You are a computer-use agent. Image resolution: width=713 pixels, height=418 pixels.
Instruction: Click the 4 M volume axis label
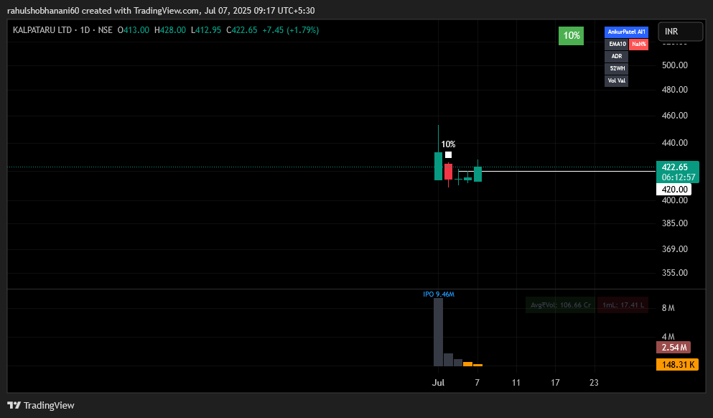pyautogui.click(x=668, y=337)
